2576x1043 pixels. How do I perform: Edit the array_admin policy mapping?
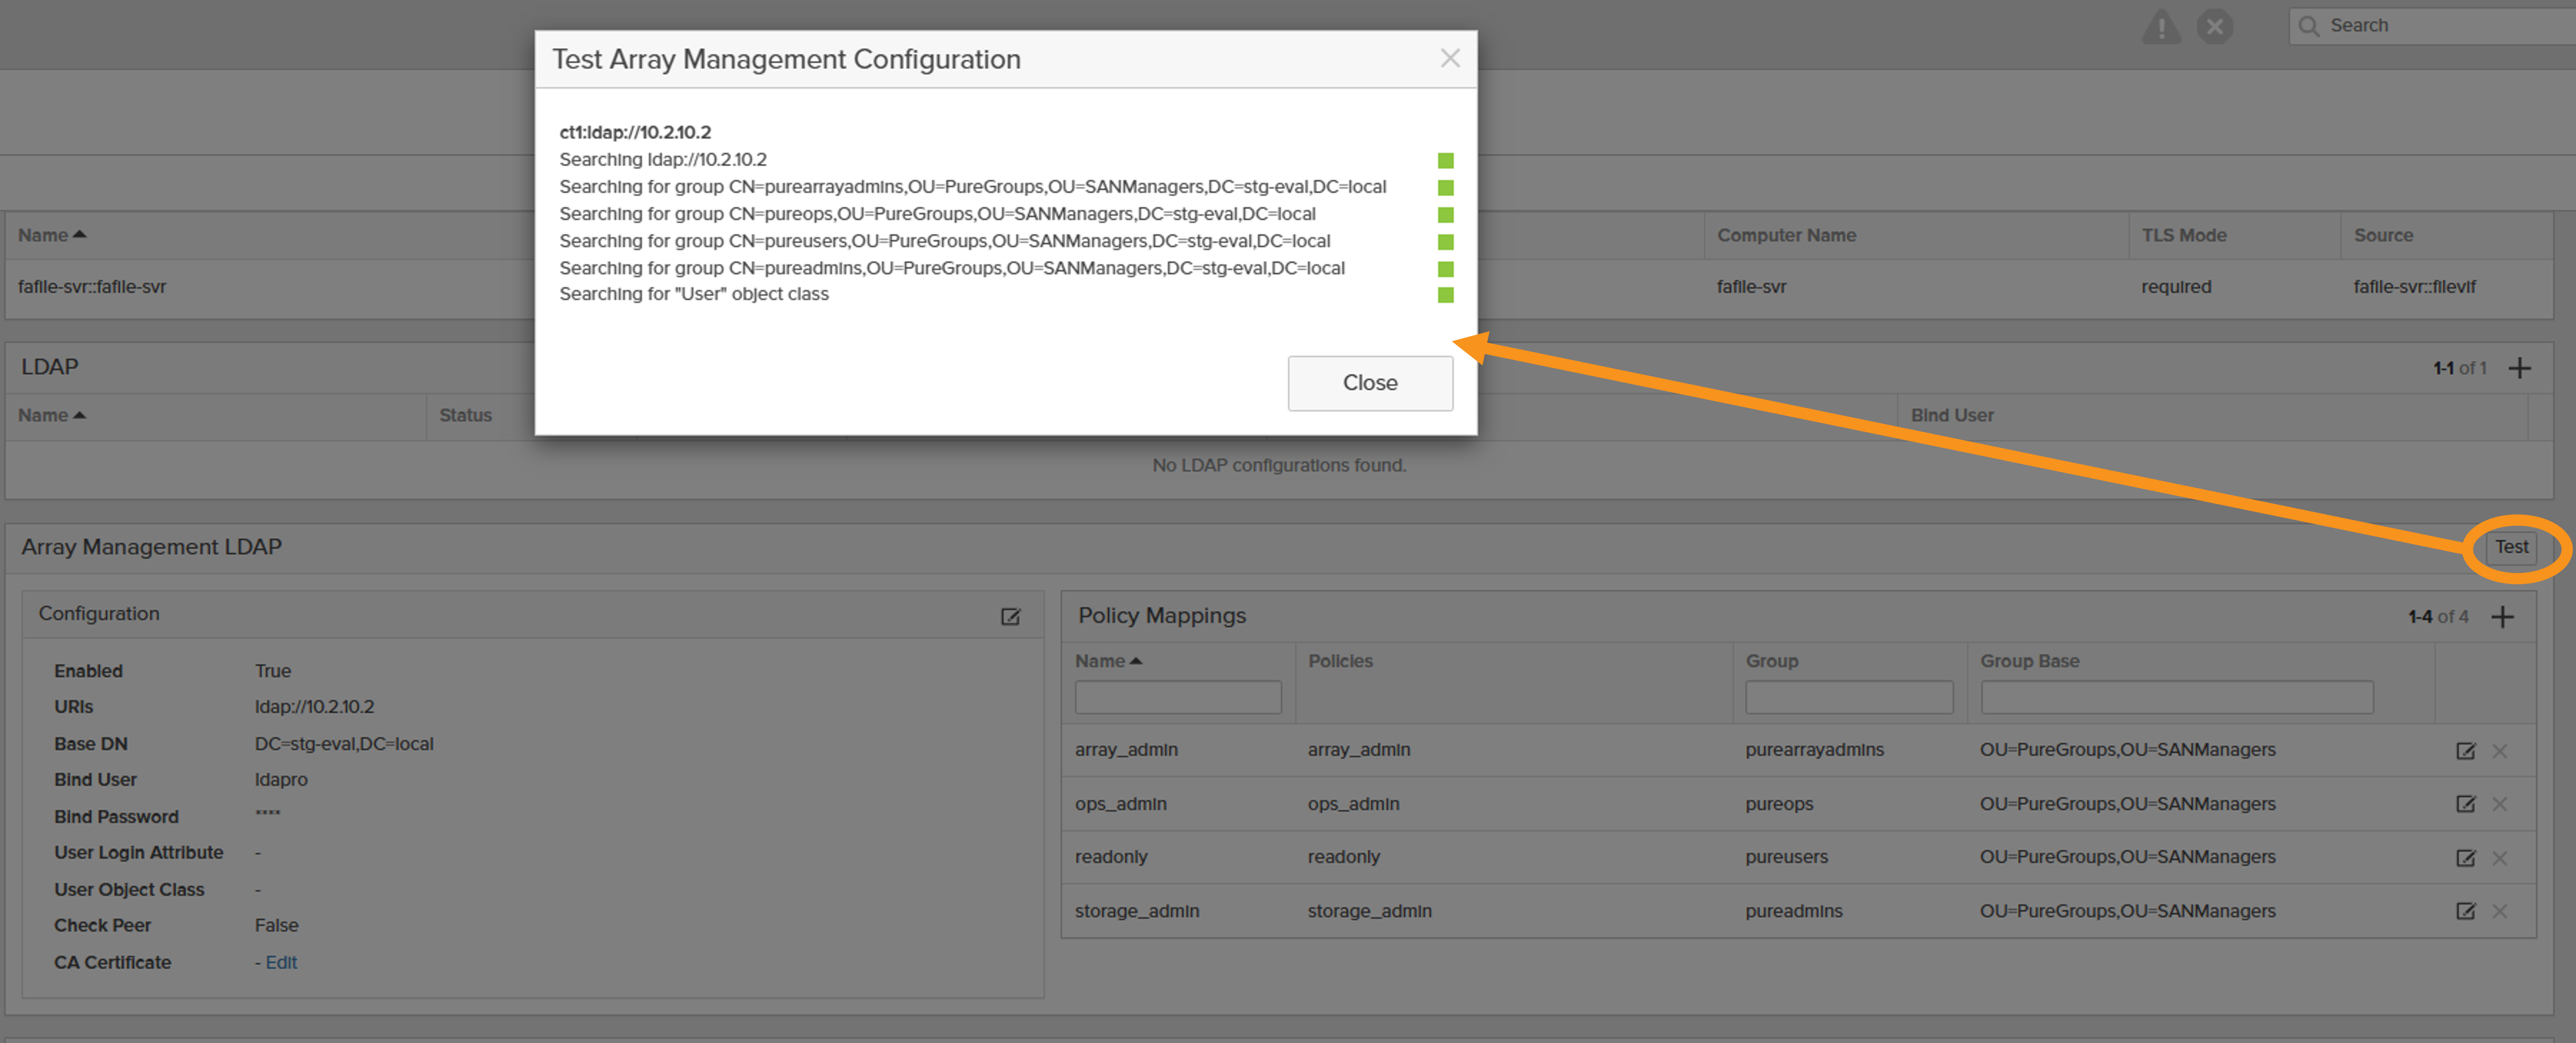tap(2465, 751)
